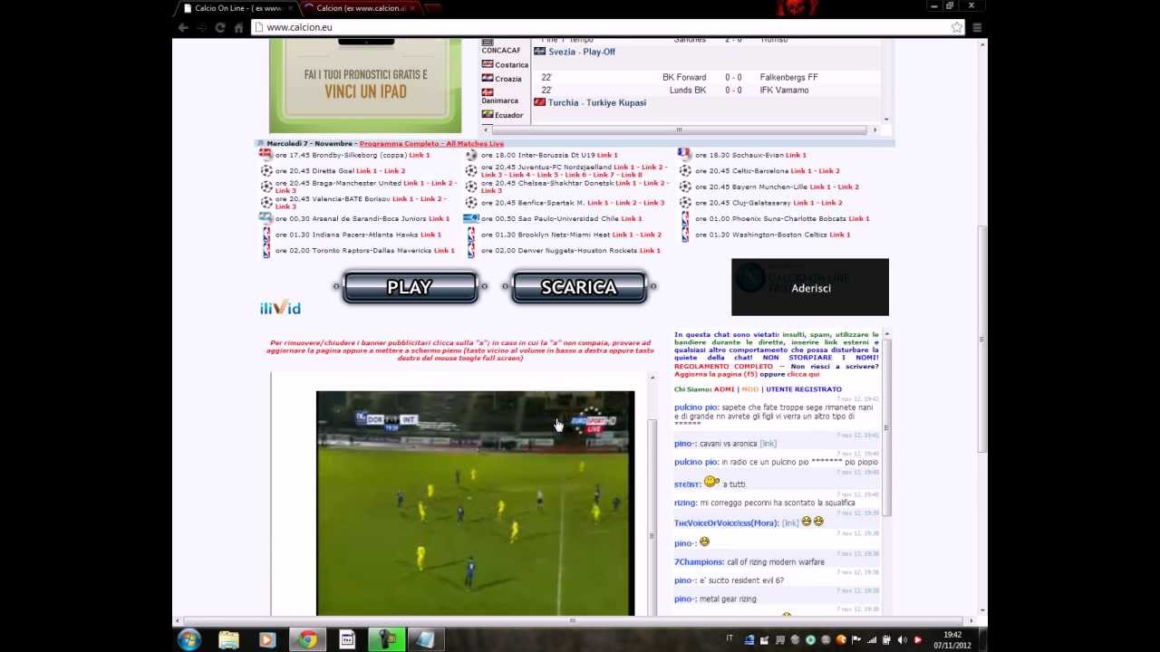Open Link 1 for Sao Paulo-Universidad Chile
1160x652 pixels.
pos(632,218)
